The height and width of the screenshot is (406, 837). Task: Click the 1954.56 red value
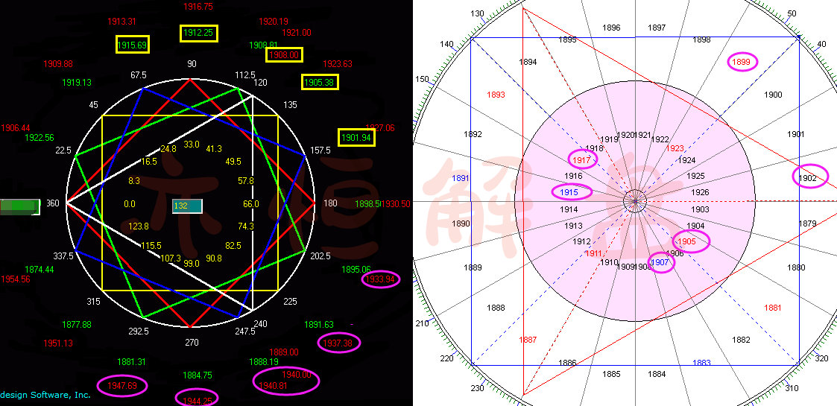[x=16, y=279]
